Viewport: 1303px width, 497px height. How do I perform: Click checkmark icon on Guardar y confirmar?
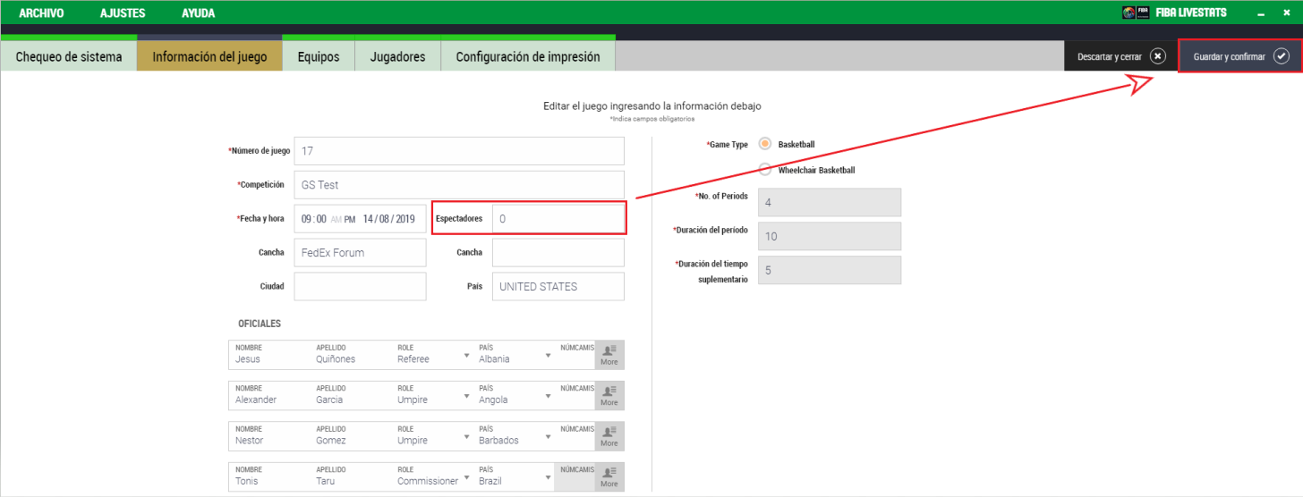1282,56
